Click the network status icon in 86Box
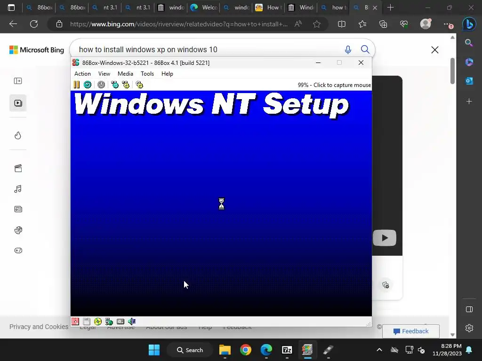482x361 pixels. (x=109, y=322)
